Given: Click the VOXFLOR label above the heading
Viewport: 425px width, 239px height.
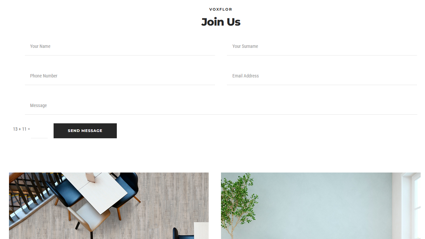Looking at the screenshot, I should click(221, 9).
